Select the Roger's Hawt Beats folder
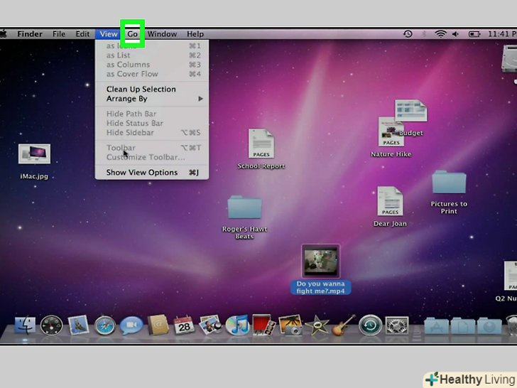 pyautogui.click(x=244, y=208)
